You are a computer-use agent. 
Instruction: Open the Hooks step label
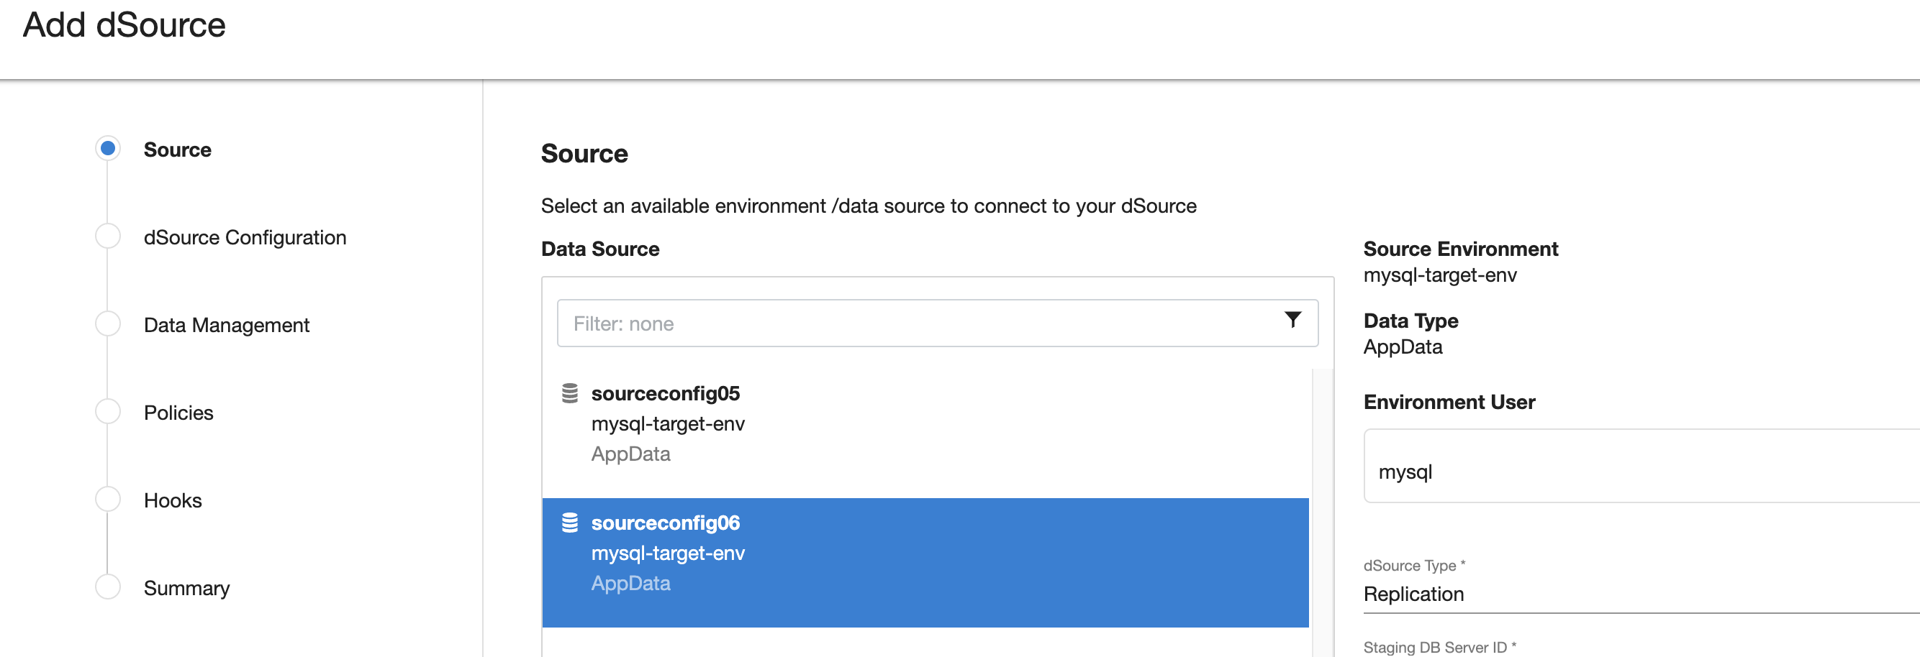(x=172, y=500)
